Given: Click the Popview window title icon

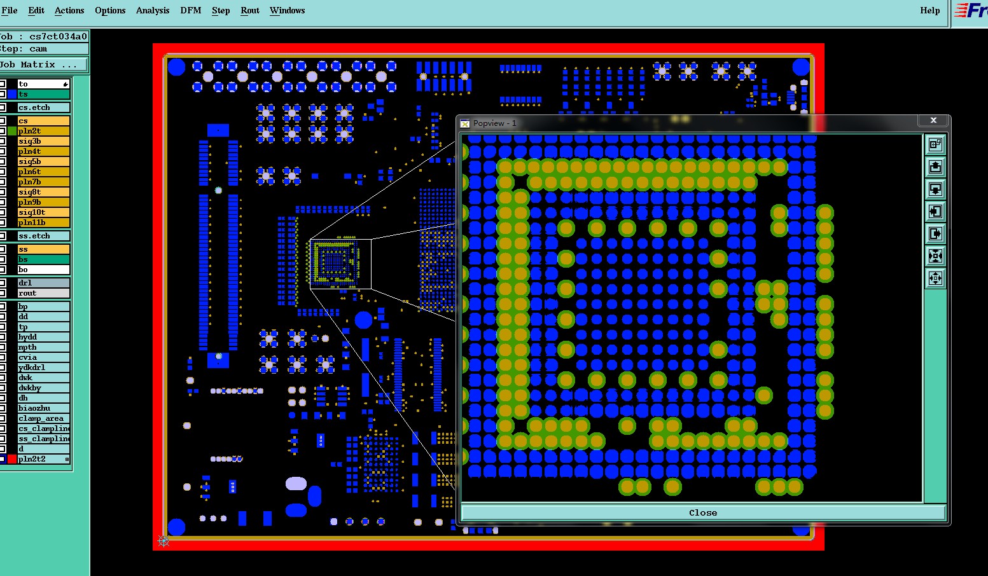Looking at the screenshot, I should [x=465, y=123].
